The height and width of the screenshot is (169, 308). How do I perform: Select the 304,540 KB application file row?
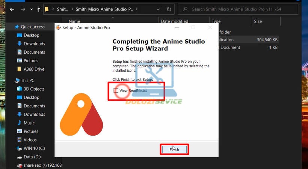tap(248, 40)
